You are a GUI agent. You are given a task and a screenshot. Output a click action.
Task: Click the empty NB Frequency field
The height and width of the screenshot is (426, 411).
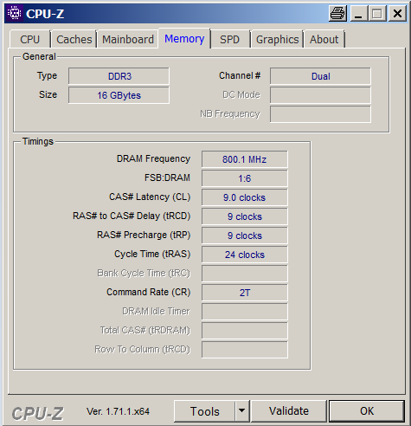[320, 114]
